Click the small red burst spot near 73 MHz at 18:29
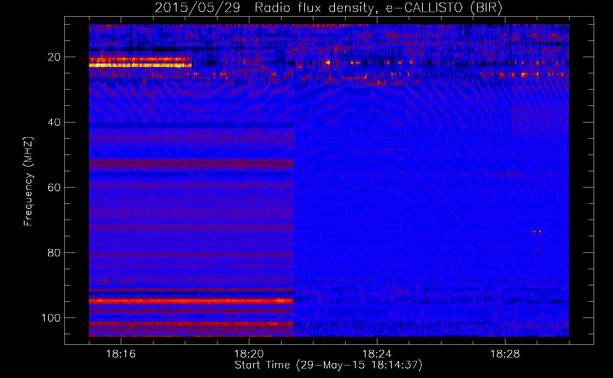This screenshot has width=613, height=378. click(537, 232)
